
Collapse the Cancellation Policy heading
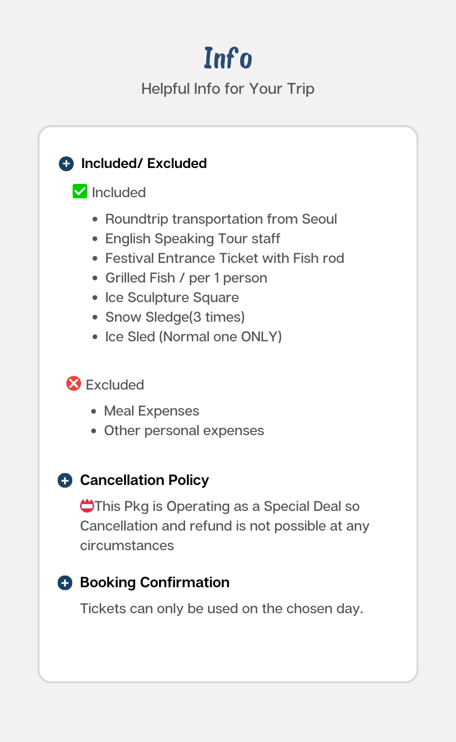tap(144, 480)
